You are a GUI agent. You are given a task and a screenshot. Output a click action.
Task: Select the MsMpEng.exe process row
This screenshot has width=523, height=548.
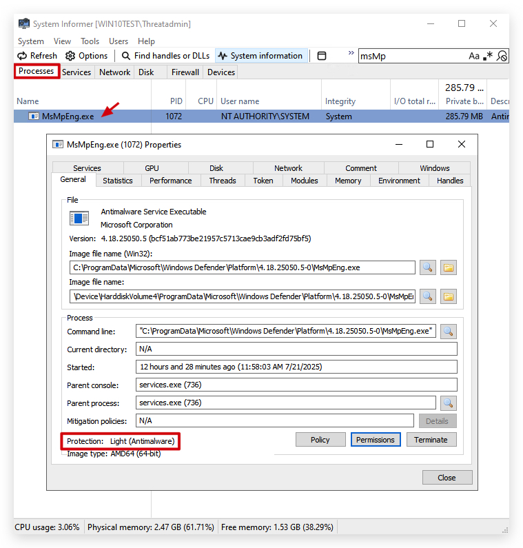pos(261,116)
